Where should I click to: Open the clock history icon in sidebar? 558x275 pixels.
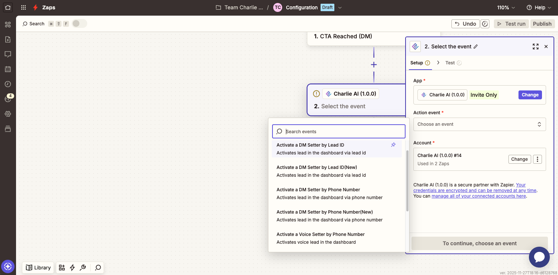coord(8,84)
